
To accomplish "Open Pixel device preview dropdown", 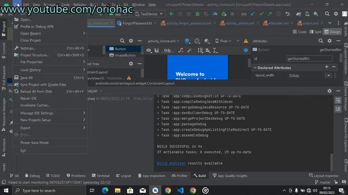I will click(x=223, y=41).
